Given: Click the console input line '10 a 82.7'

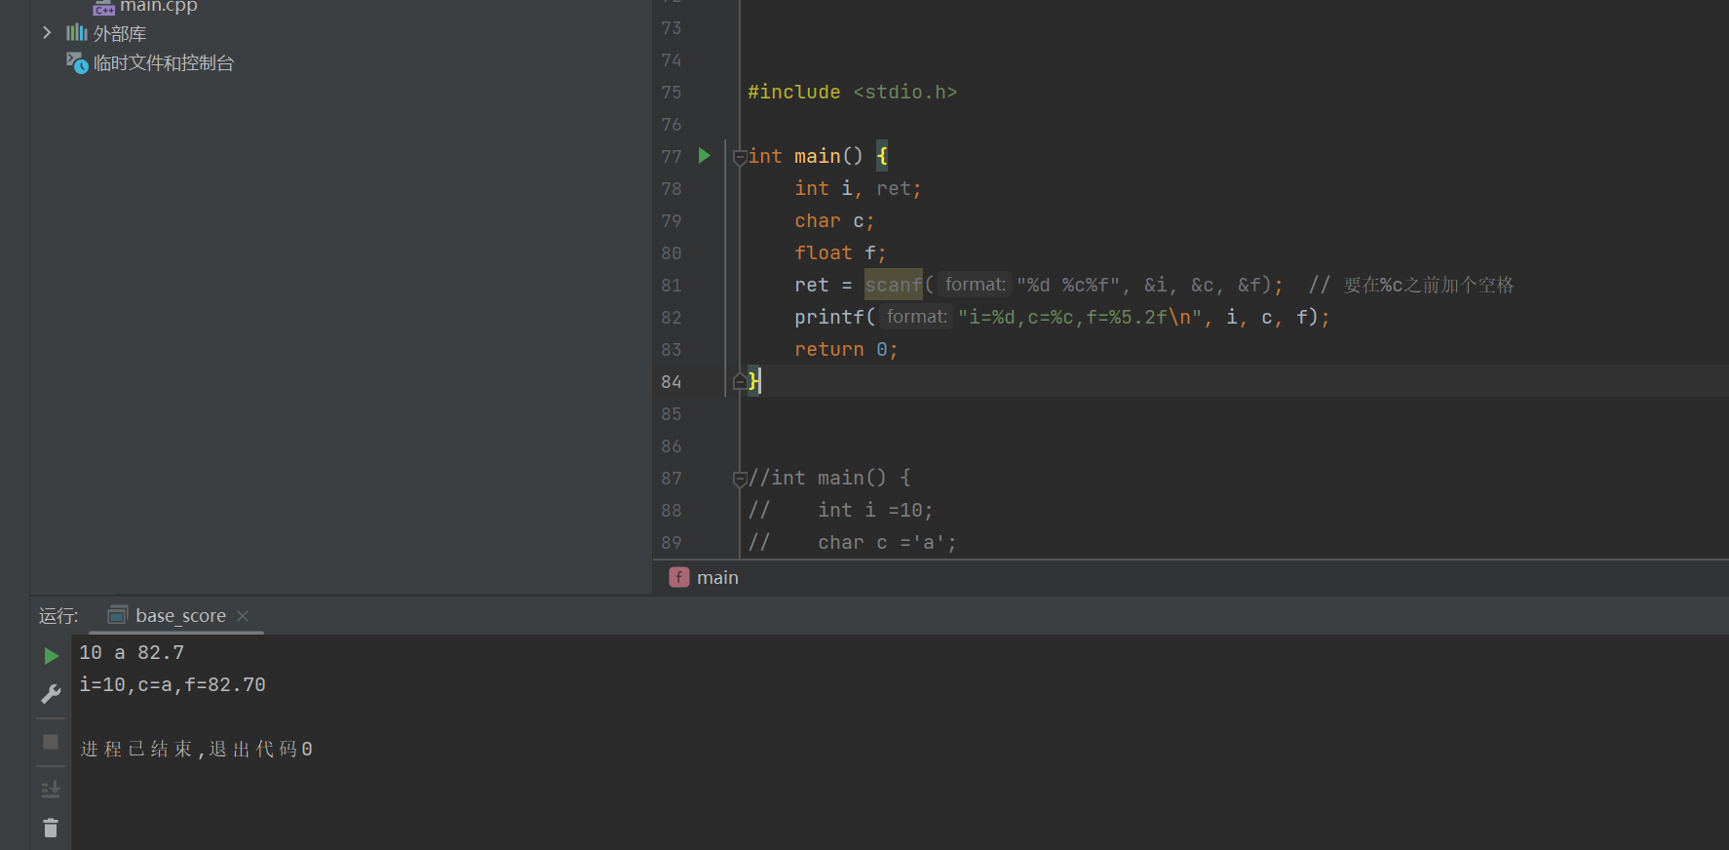Looking at the screenshot, I should pos(132,652).
